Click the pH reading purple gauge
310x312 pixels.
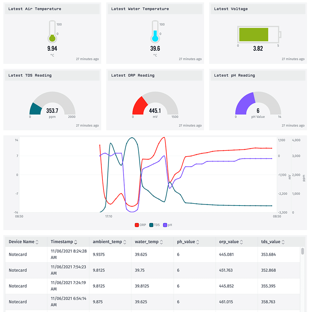pyautogui.click(x=258, y=105)
